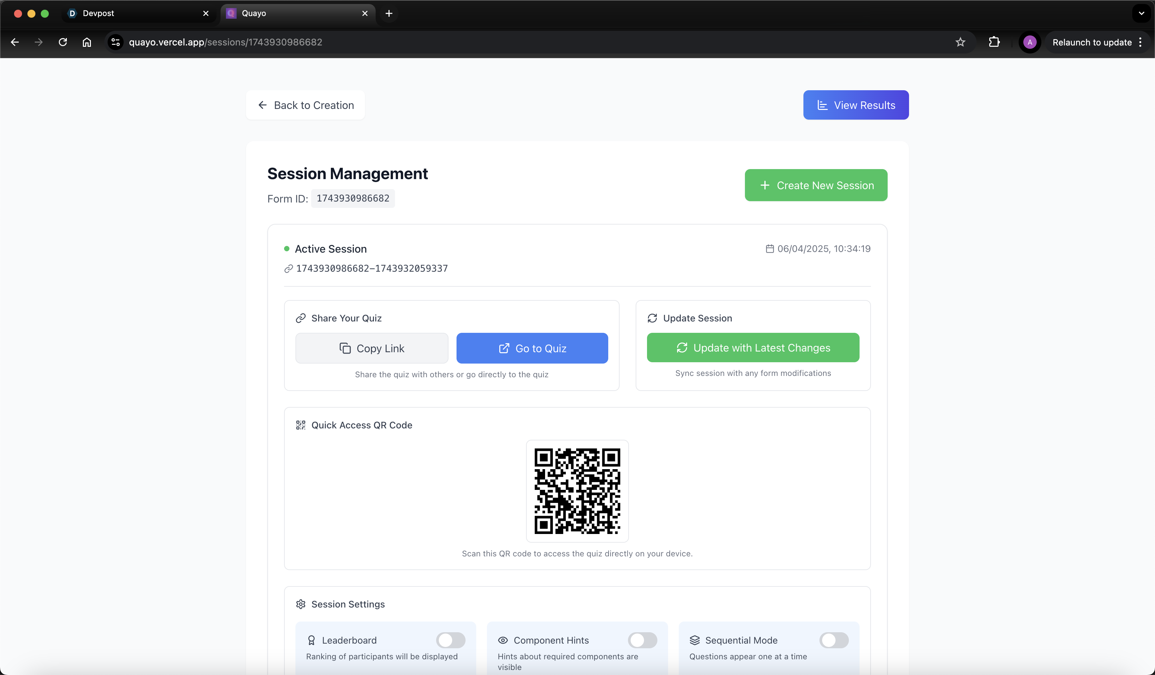Turn on Component Hints switch
The width and height of the screenshot is (1155, 675).
642,640
